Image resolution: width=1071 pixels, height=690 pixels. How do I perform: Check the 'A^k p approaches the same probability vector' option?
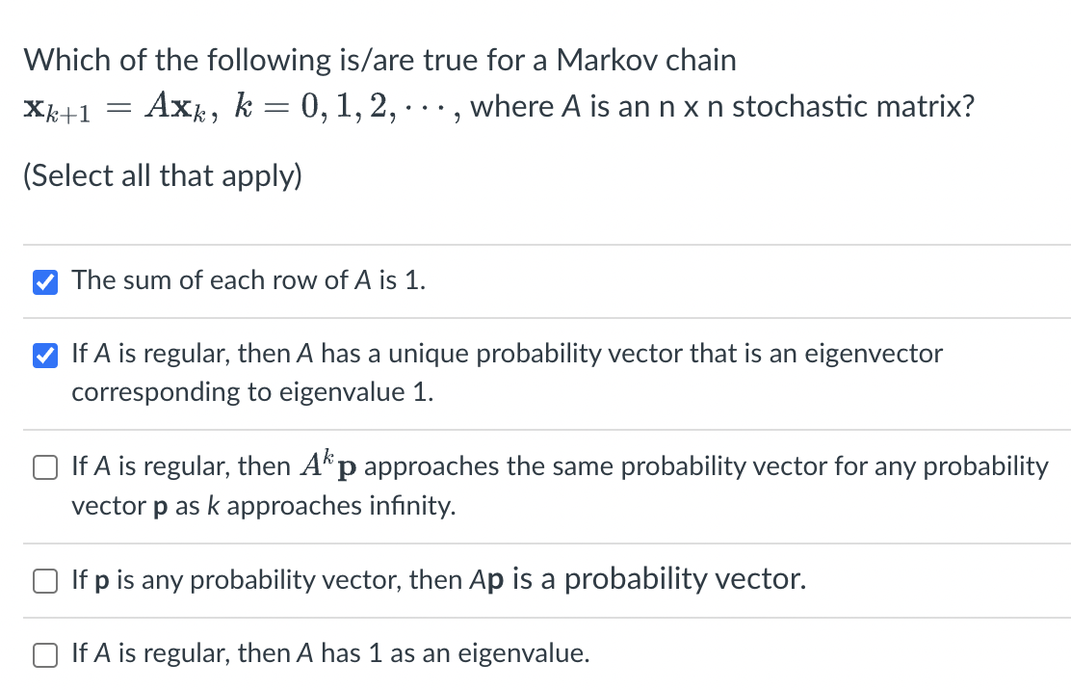pos(44,466)
